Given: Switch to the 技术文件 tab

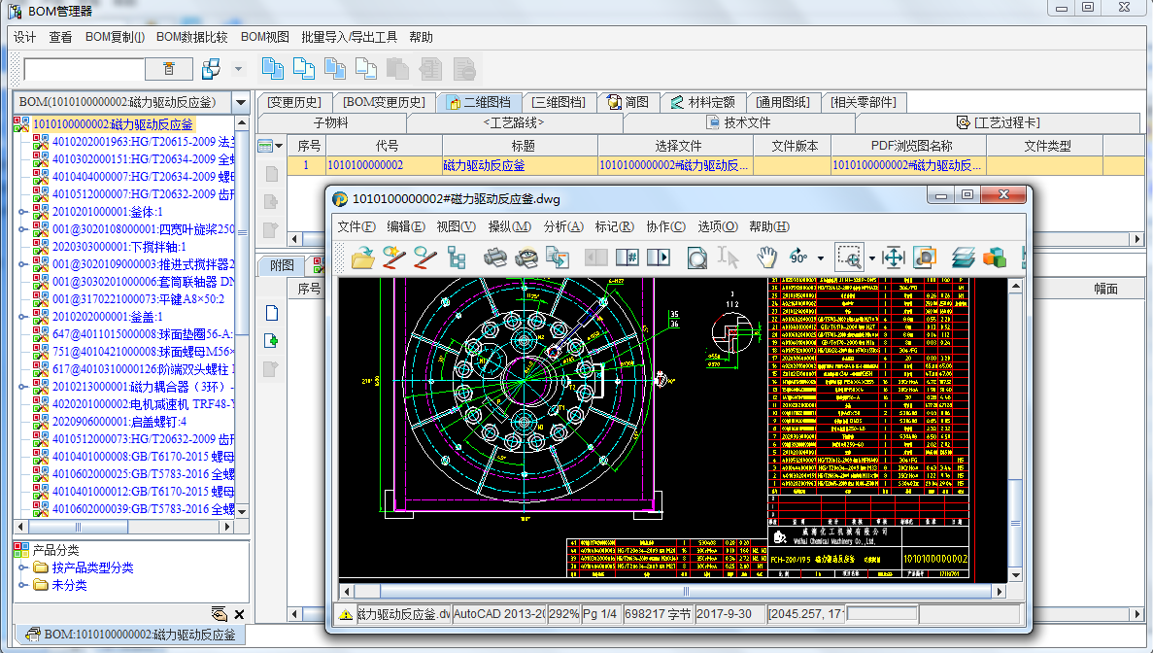Looking at the screenshot, I should click(739, 122).
